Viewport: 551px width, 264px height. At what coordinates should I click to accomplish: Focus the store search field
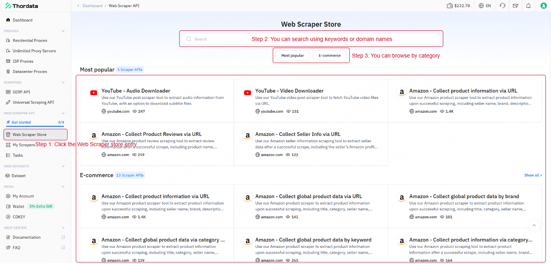click(x=311, y=39)
